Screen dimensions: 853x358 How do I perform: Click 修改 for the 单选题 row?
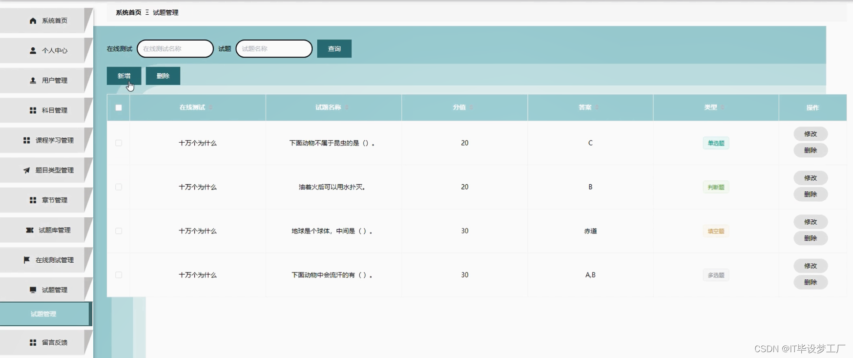pyautogui.click(x=811, y=134)
